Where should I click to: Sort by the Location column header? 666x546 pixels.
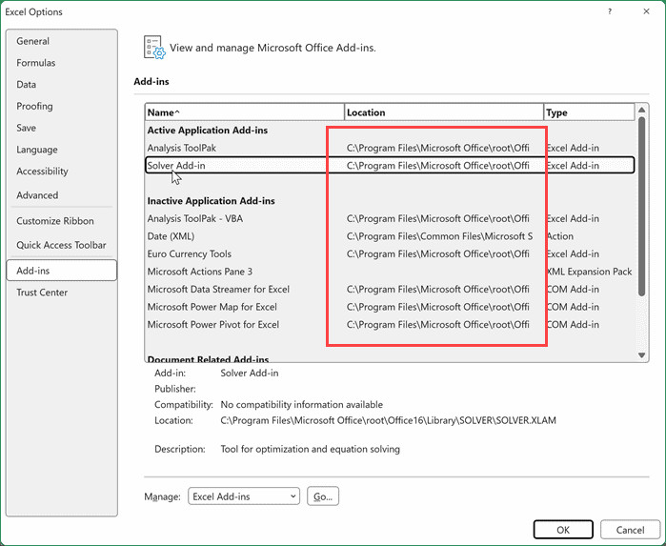point(444,112)
